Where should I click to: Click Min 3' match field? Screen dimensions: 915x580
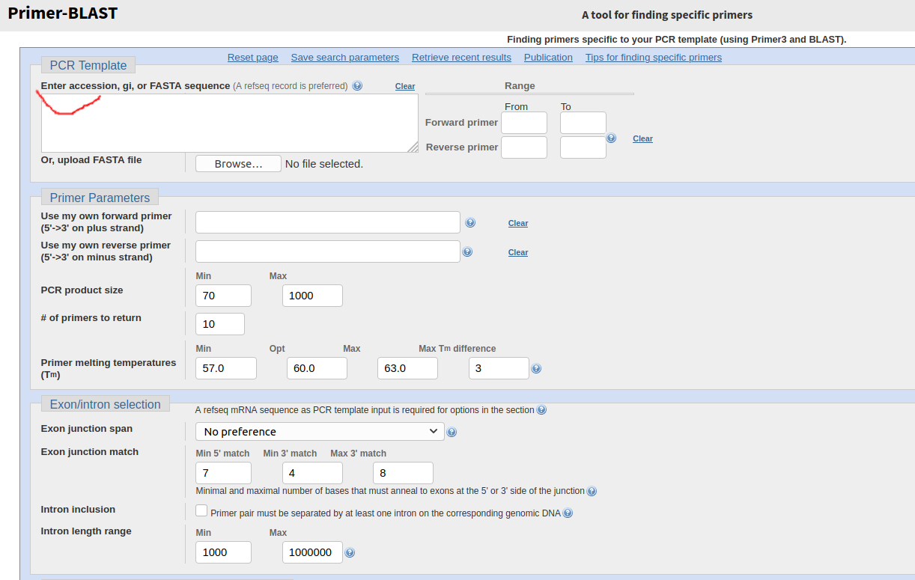pos(312,473)
